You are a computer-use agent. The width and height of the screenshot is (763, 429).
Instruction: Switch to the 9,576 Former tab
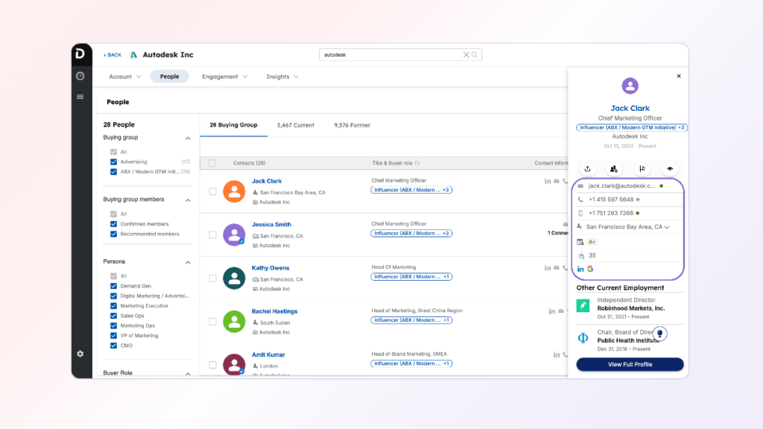(x=352, y=125)
